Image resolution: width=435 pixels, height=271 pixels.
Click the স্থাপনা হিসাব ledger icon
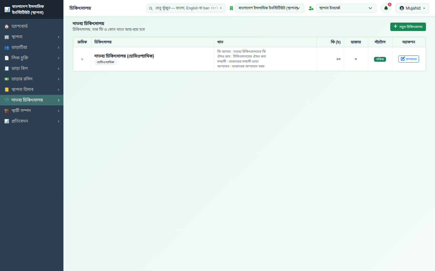(x=7, y=90)
